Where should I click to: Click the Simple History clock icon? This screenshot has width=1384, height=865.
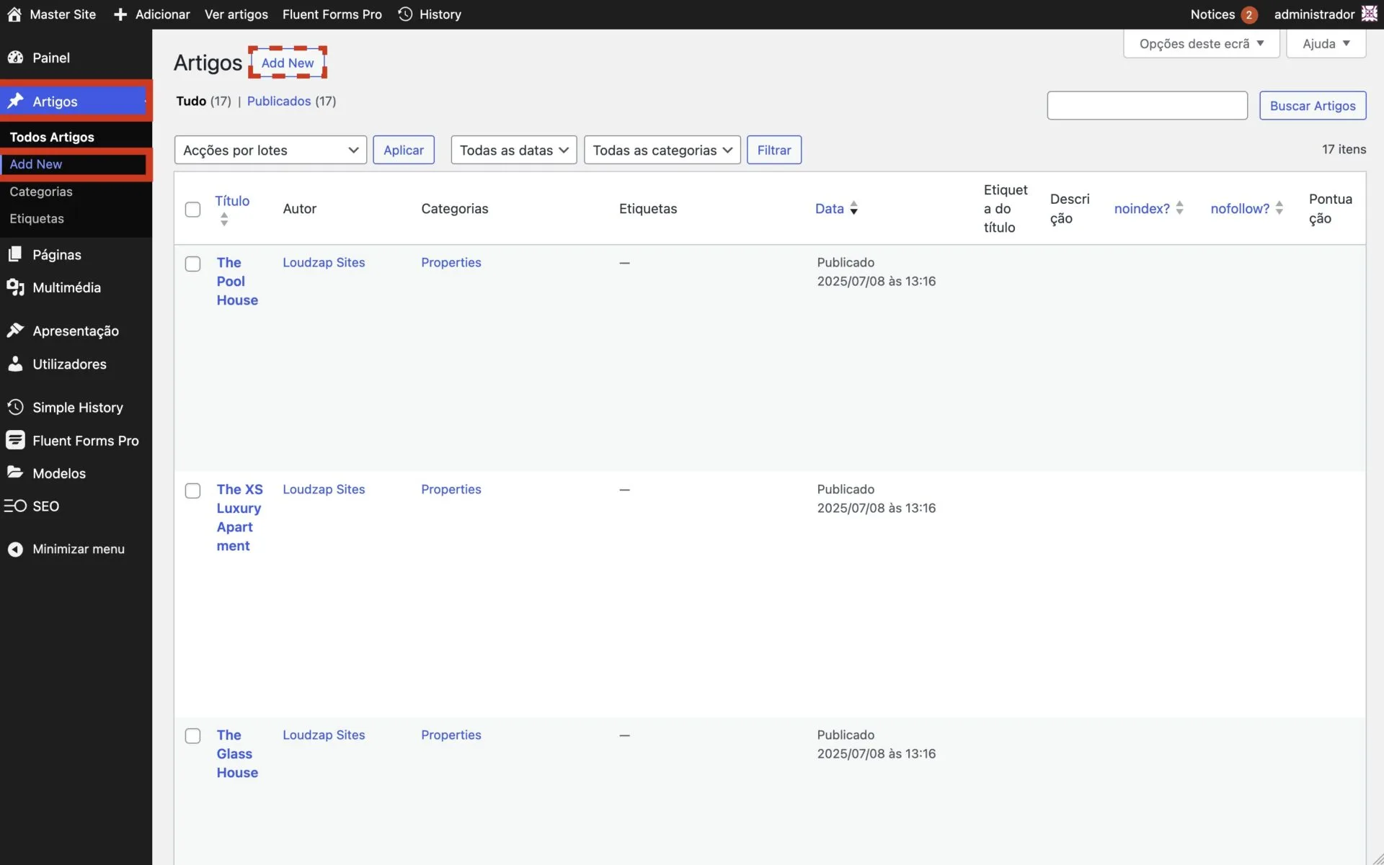pyautogui.click(x=15, y=407)
